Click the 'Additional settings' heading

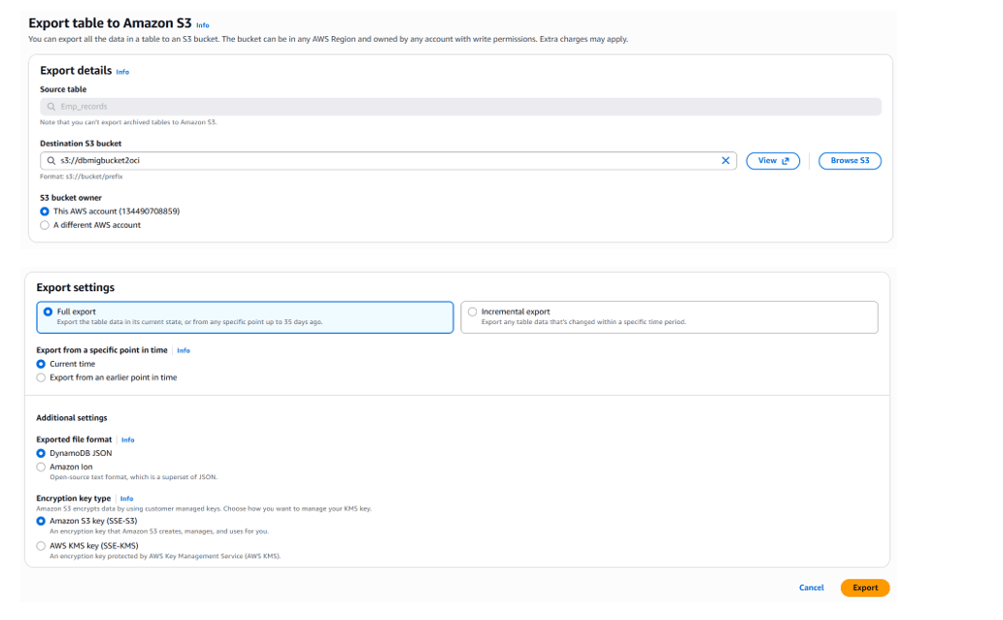click(72, 418)
